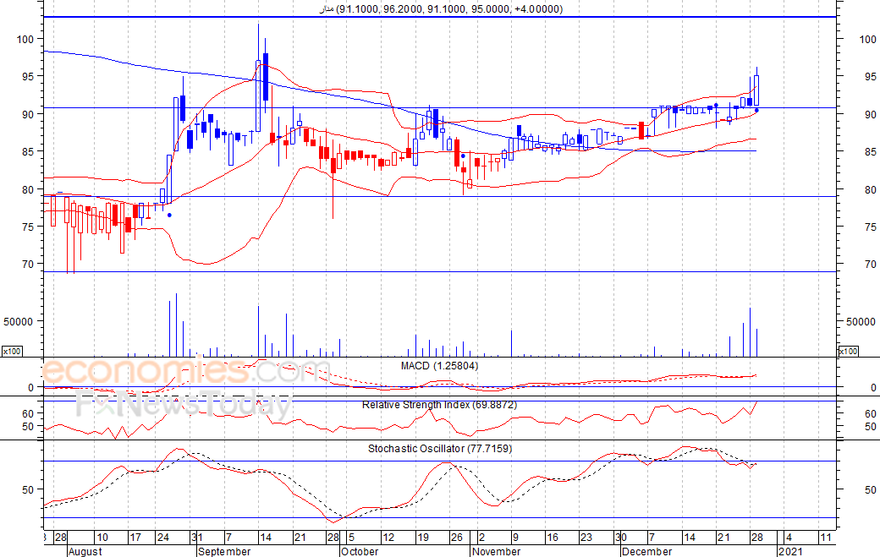Screen dimensions: 880x557
Task: Click the date label 7 in December
Action: tap(651, 538)
